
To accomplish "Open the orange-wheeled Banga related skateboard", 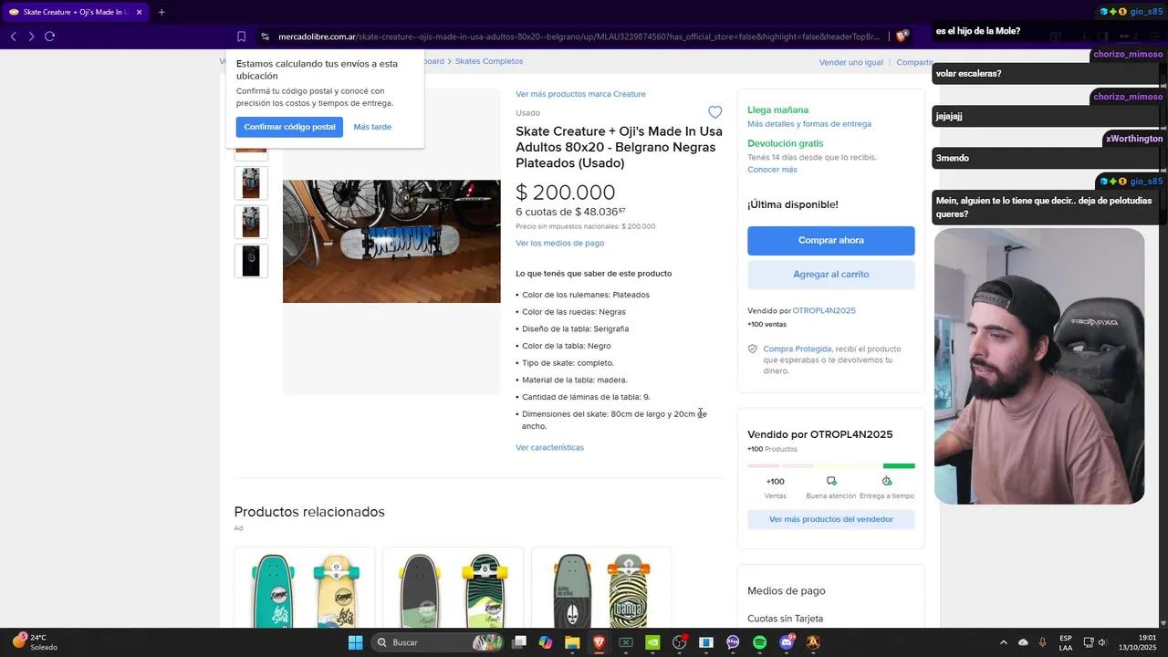I will (x=601, y=589).
